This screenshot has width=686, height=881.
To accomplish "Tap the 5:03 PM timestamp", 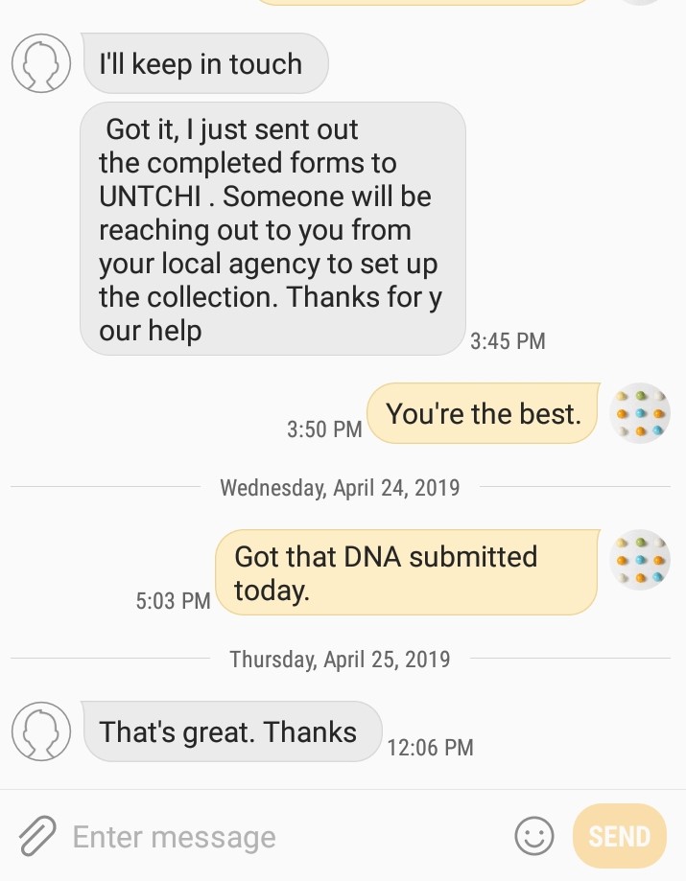I will pyautogui.click(x=173, y=601).
